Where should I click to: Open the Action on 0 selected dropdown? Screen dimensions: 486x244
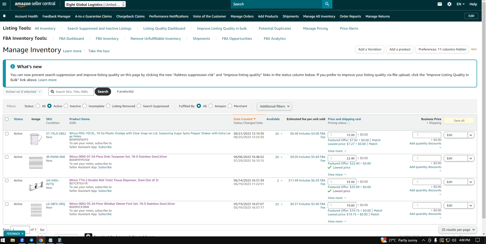point(23,92)
